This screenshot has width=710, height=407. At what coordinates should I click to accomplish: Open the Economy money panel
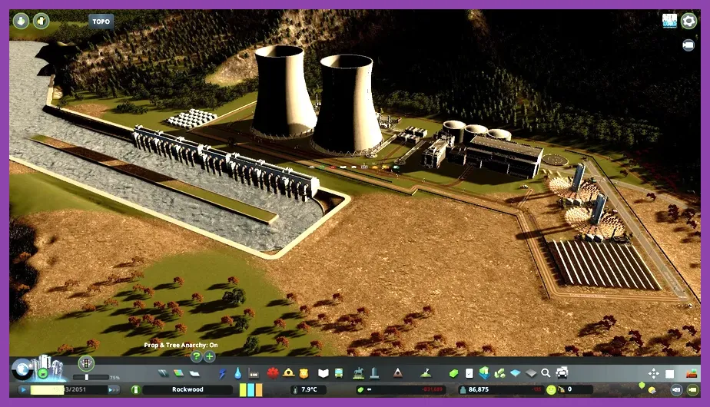click(x=453, y=373)
